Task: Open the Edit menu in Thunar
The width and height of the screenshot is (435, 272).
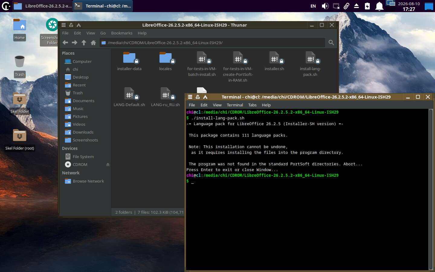Action: [77, 33]
